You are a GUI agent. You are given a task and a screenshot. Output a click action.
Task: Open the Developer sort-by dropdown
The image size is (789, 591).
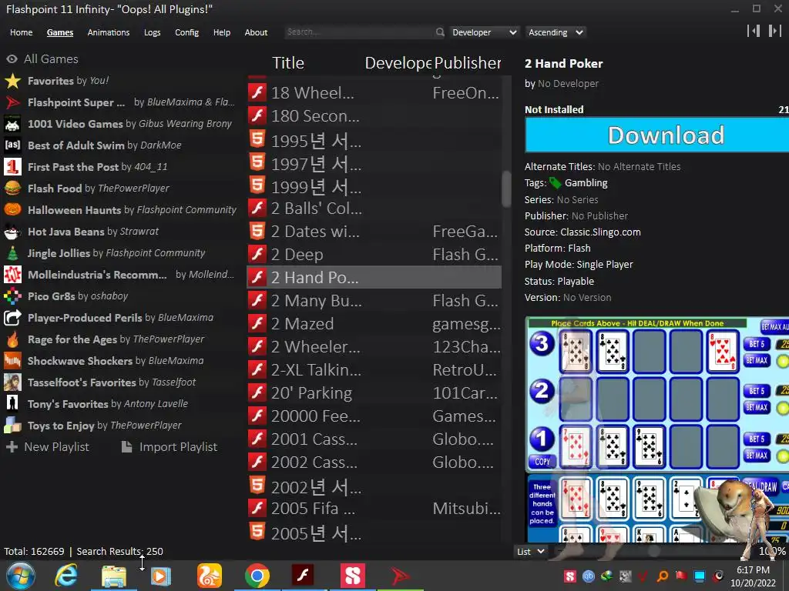pos(484,32)
